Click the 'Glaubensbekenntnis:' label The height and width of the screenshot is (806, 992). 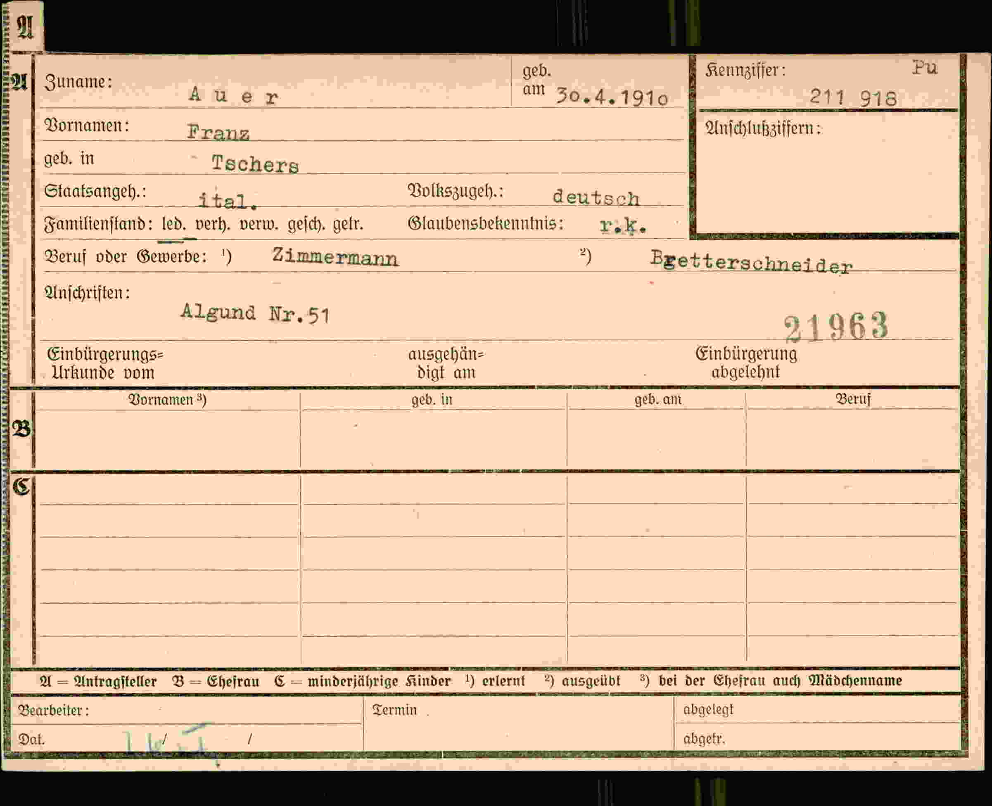[x=486, y=223]
